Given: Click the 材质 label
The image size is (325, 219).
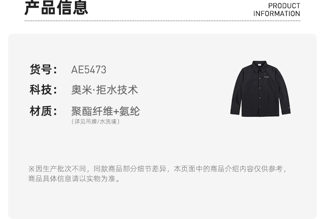Looking at the screenshot, I should click(x=43, y=111).
